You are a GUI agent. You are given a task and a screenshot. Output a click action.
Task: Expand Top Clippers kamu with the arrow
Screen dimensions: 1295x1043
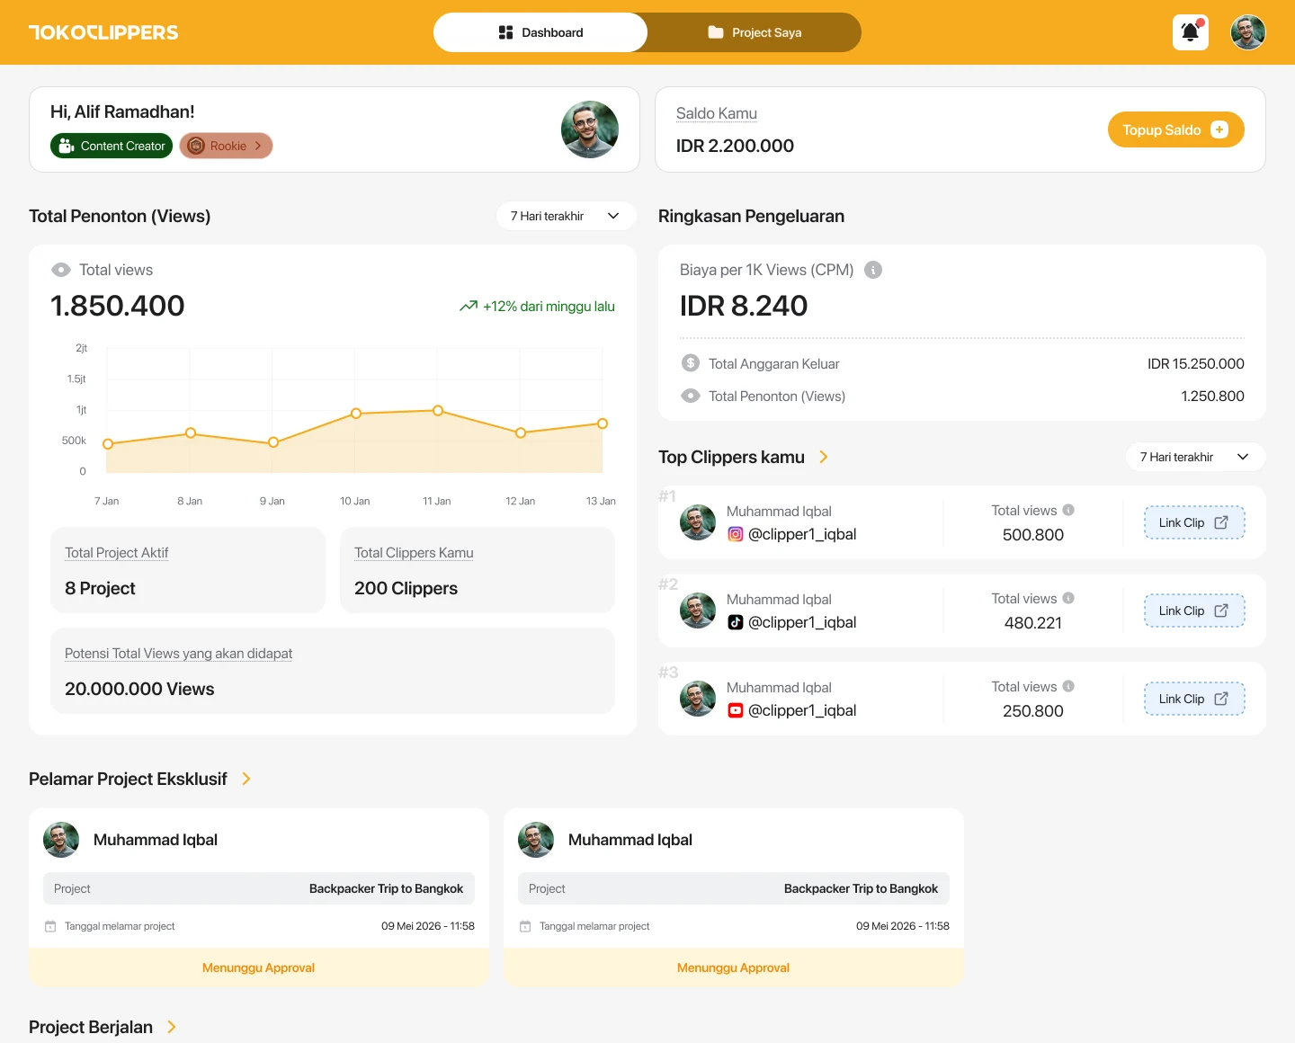point(824,457)
